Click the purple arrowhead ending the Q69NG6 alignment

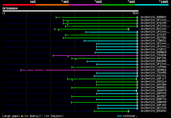pos(138,70)
